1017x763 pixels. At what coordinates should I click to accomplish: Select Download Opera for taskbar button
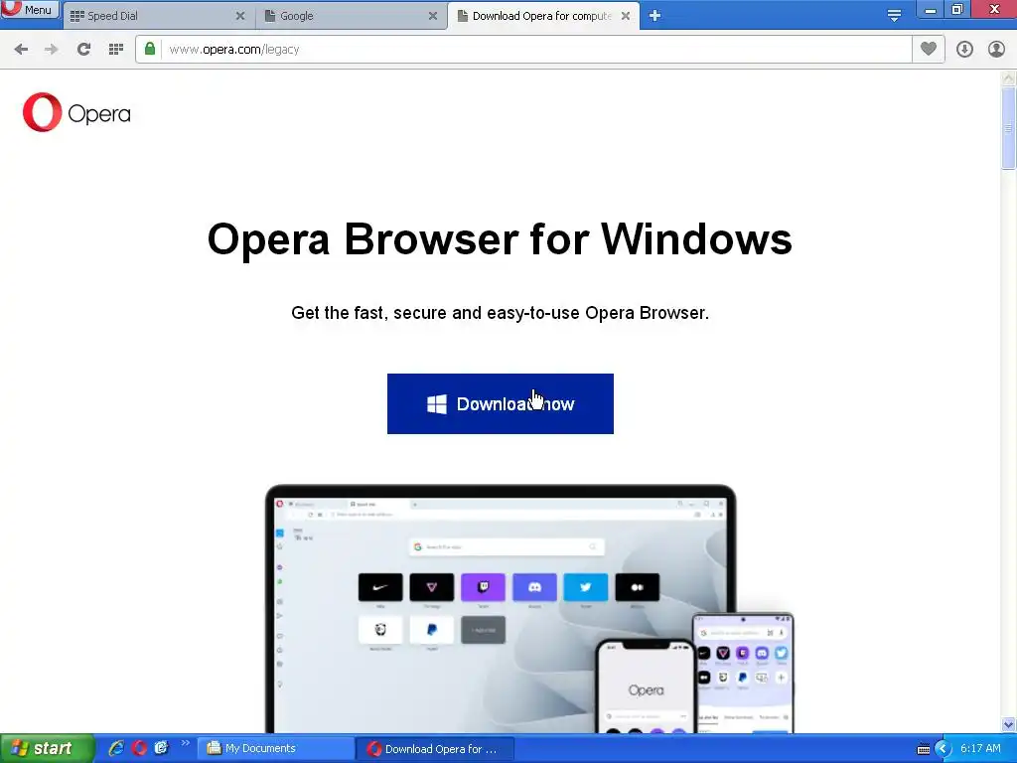pyautogui.click(x=435, y=749)
